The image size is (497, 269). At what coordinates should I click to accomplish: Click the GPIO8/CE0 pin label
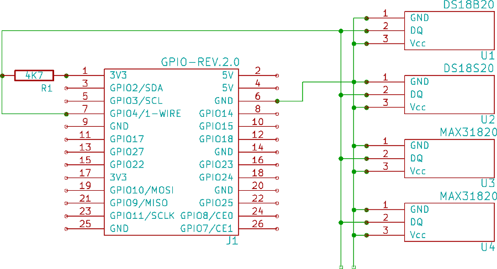click(x=207, y=216)
